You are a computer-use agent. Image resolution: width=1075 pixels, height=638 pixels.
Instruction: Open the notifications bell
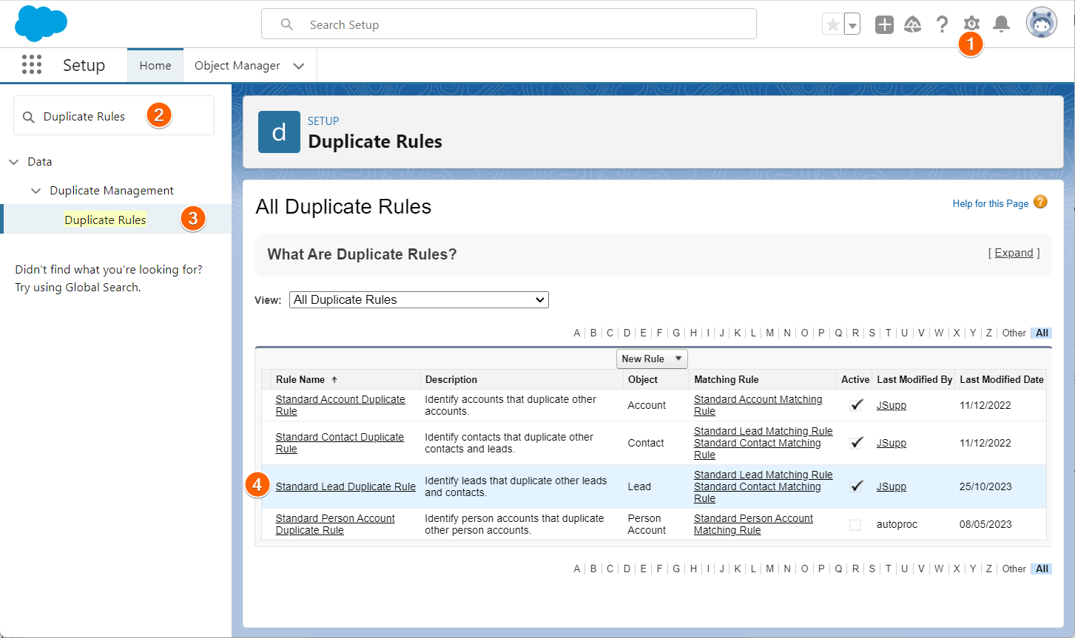pyautogui.click(x=1001, y=24)
